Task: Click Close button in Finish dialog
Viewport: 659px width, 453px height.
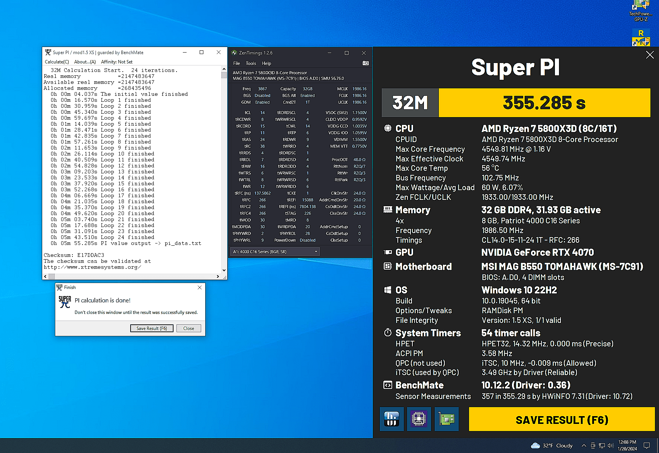Action: pyautogui.click(x=189, y=328)
